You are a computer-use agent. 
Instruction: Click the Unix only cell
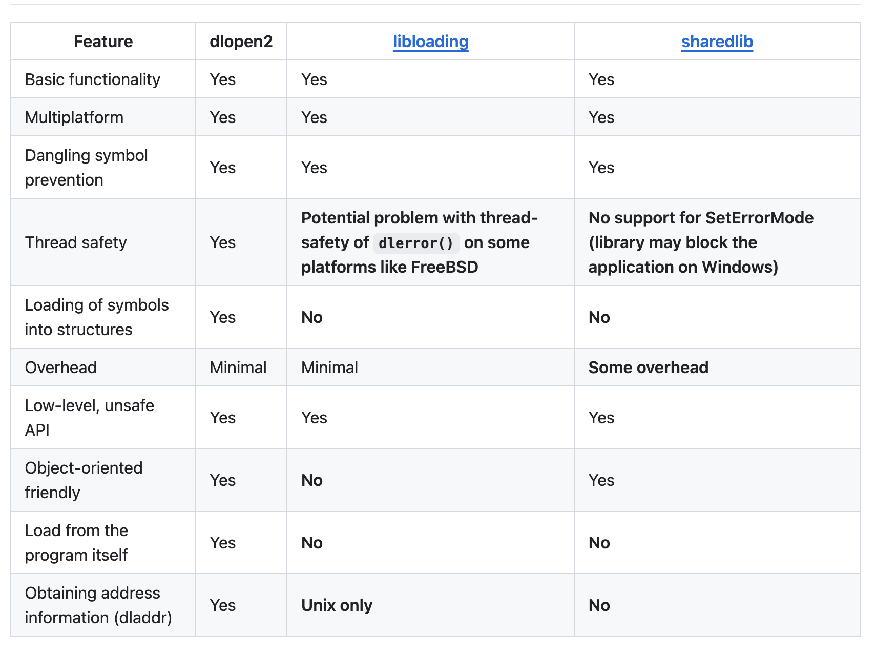pyautogui.click(x=337, y=605)
